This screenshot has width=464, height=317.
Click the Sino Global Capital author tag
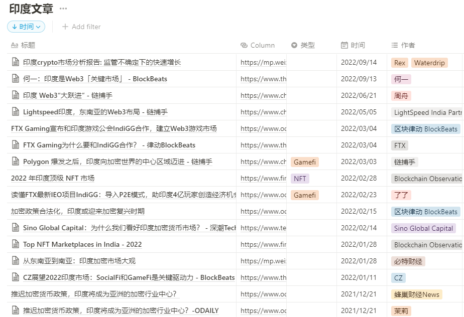click(423, 228)
